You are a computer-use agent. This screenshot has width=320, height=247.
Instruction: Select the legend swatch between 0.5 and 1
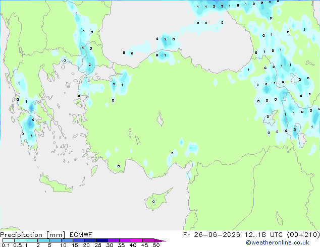coord(20,240)
